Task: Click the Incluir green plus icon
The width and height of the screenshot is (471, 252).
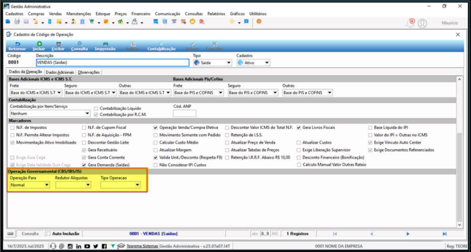Action: 39,44
